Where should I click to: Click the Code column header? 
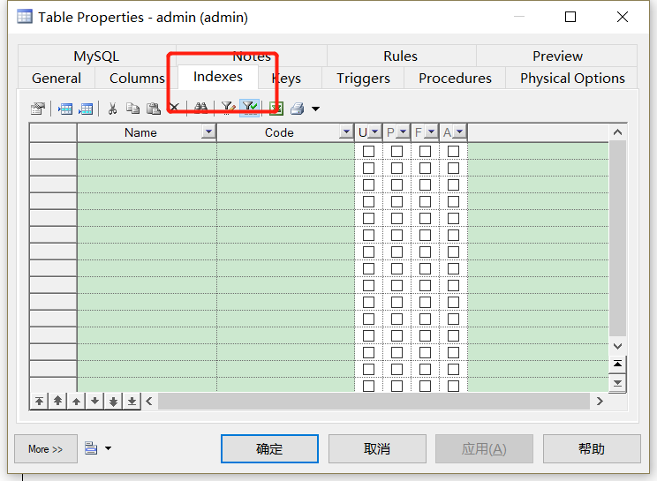click(x=285, y=132)
